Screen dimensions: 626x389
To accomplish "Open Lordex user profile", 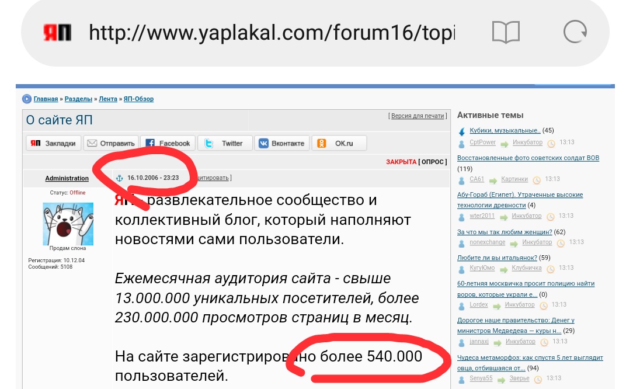I will pos(479,304).
